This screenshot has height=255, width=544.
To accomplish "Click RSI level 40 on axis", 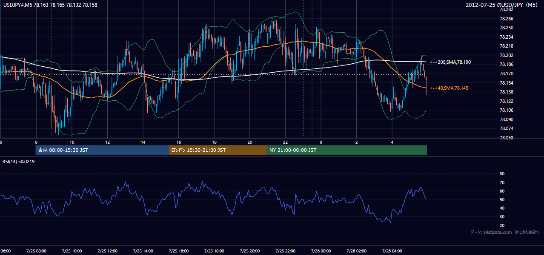I will point(502,208).
